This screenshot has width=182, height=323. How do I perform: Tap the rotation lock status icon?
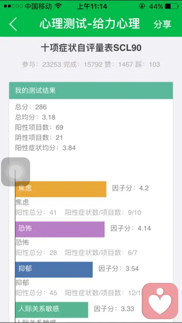142,6
